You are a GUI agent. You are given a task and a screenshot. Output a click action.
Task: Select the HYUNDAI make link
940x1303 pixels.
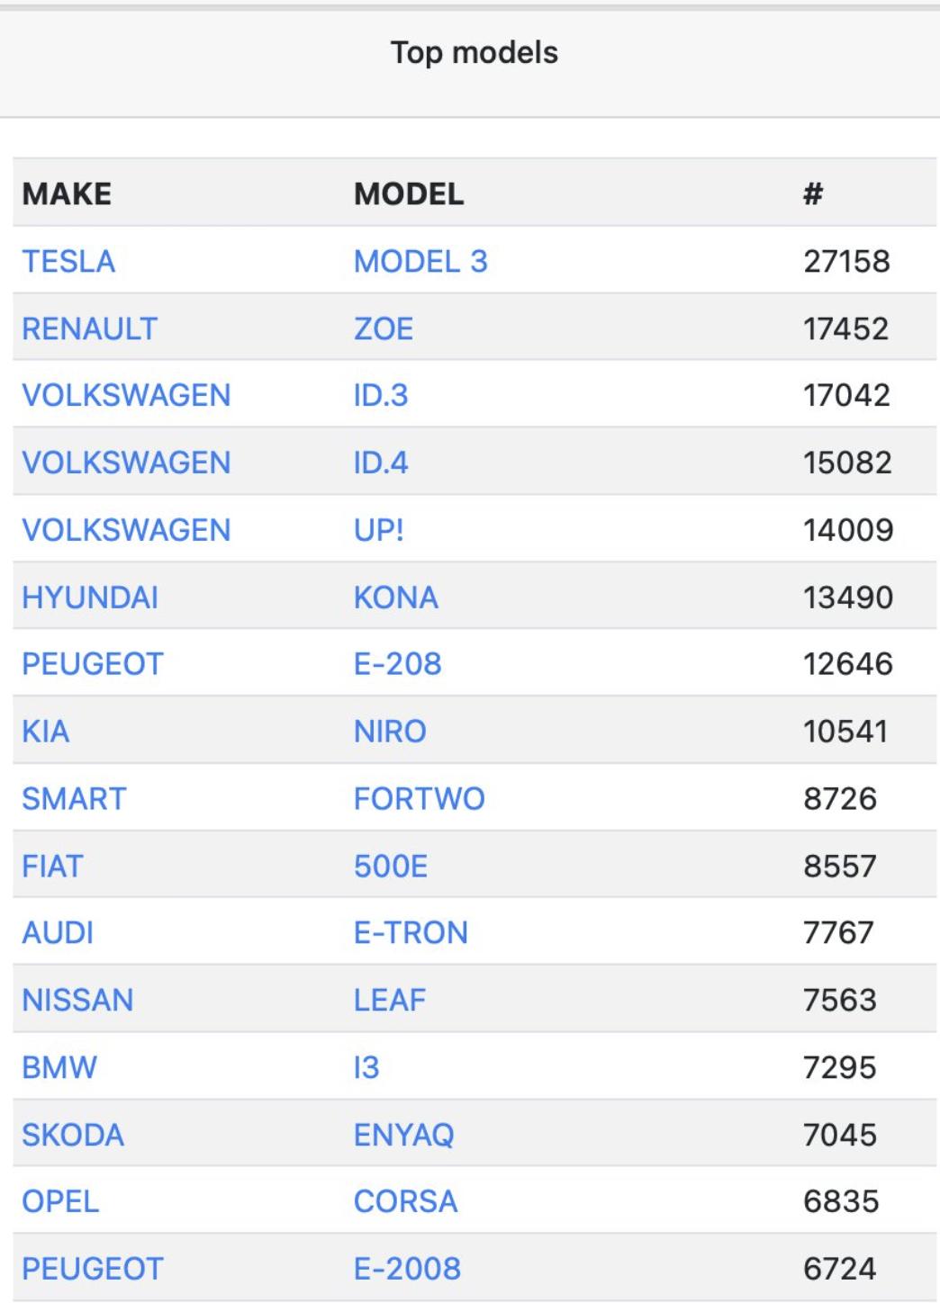tap(90, 598)
